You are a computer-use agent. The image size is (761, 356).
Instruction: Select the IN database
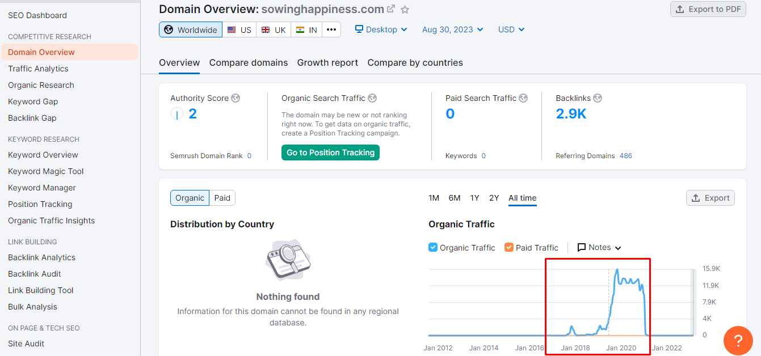(306, 29)
